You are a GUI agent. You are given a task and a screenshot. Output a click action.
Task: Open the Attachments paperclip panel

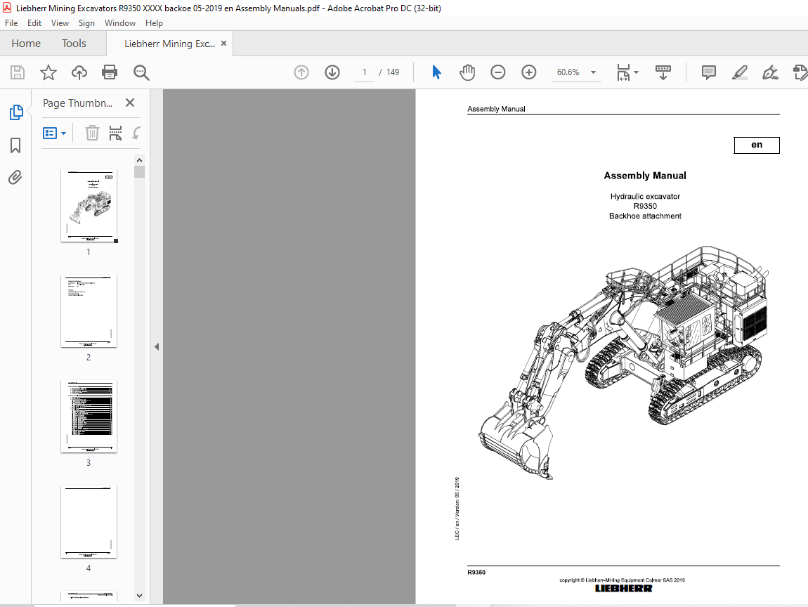15,178
